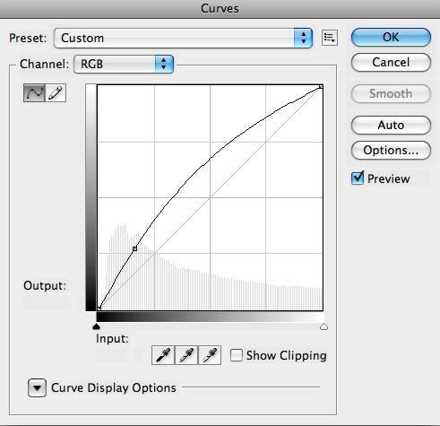Pick the white point eyedropper

pos(210,355)
